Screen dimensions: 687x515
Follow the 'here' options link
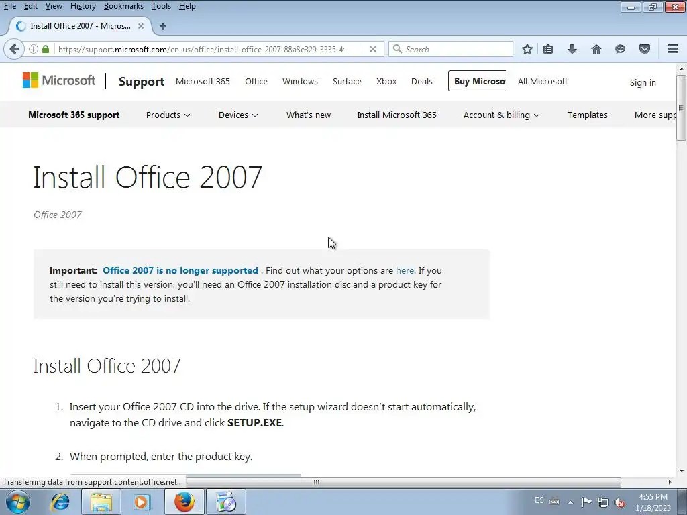coord(405,270)
